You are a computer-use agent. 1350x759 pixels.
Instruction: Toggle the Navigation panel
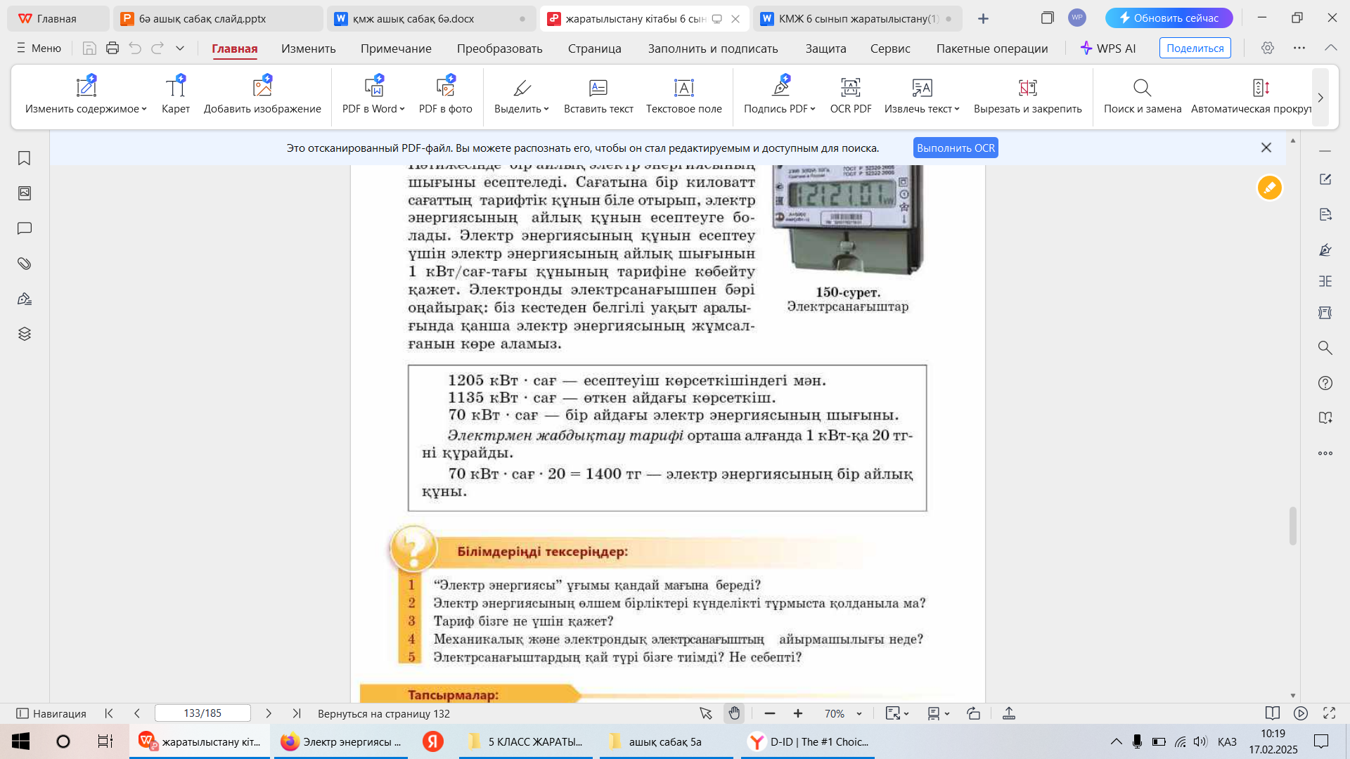pos(51,713)
